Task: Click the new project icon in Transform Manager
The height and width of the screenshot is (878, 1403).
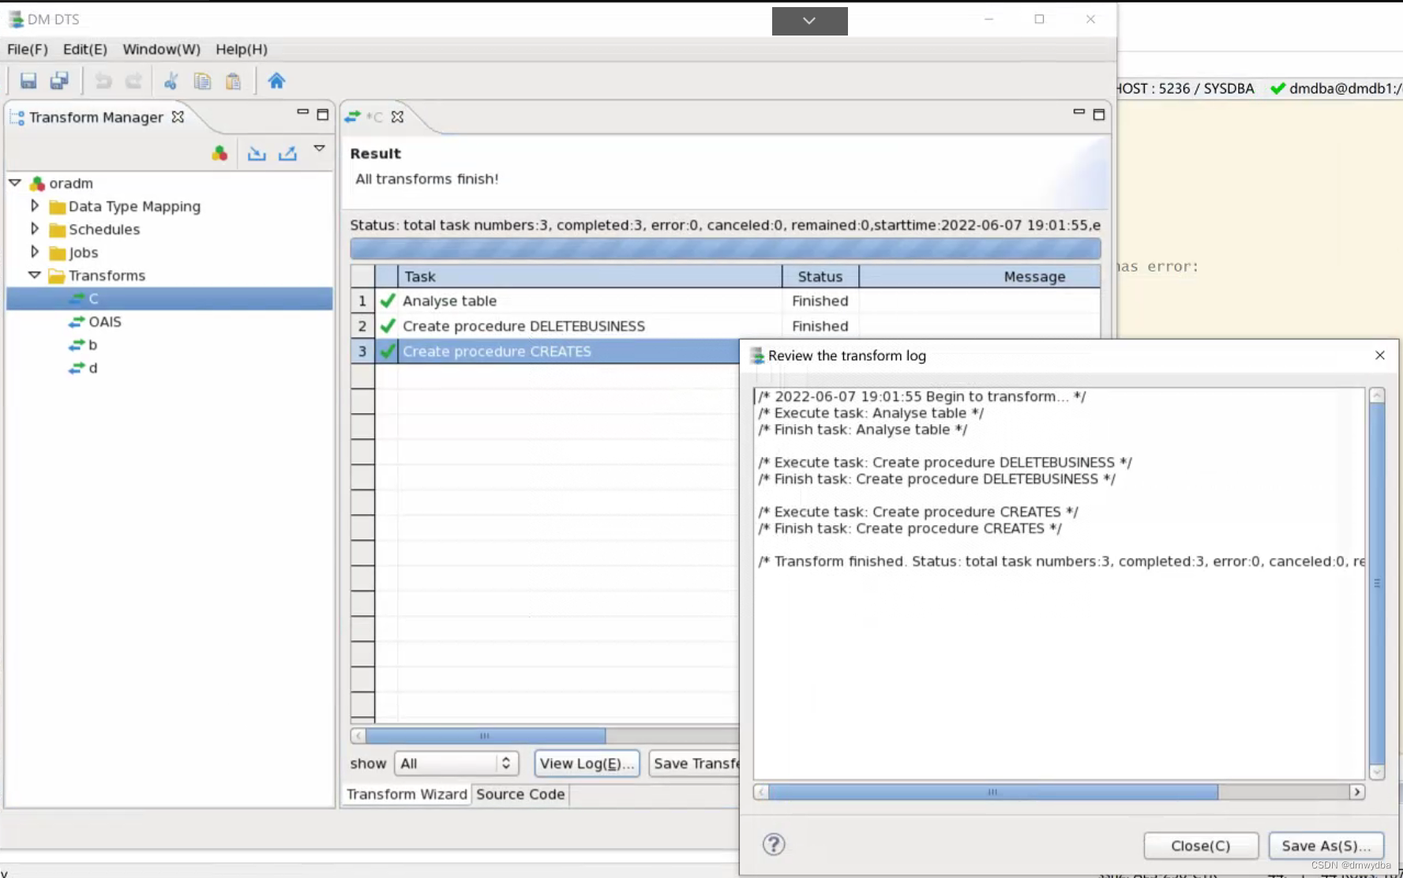Action: coord(219,153)
